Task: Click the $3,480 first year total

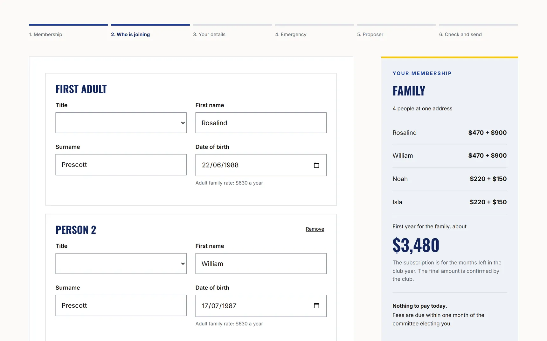Action: pos(416,245)
